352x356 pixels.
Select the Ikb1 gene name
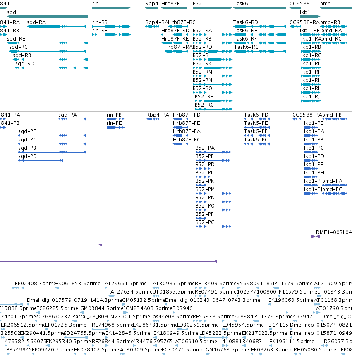[305, 12]
